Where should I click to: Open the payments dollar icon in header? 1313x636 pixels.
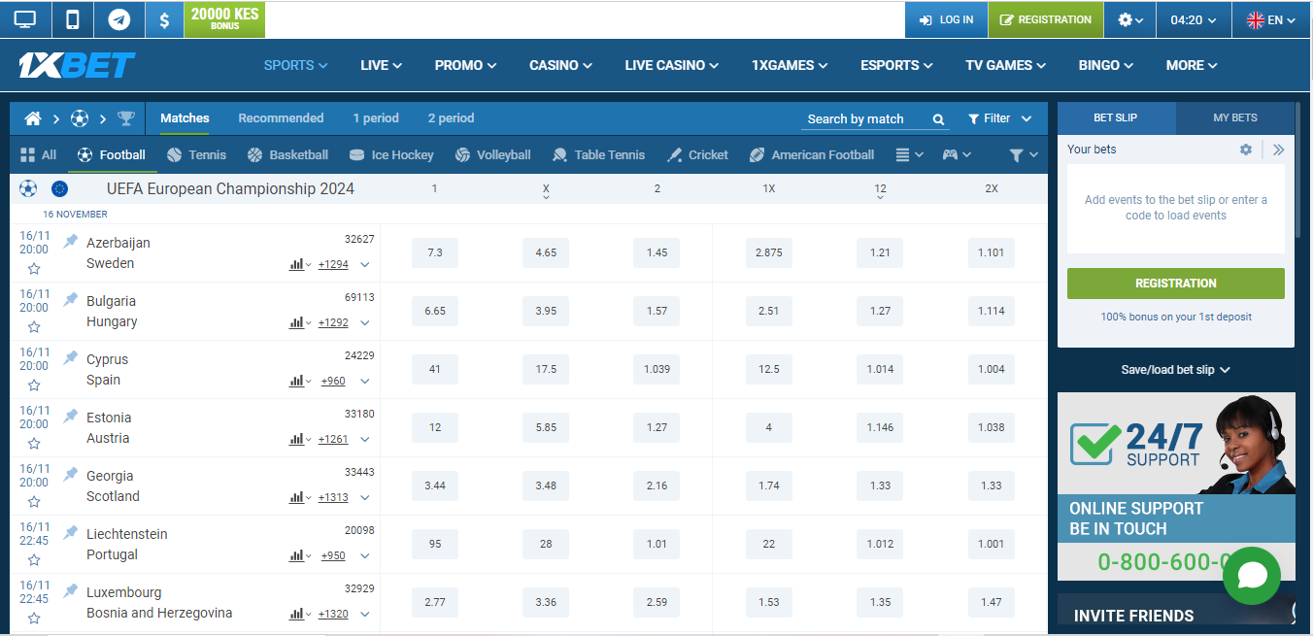(164, 18)
